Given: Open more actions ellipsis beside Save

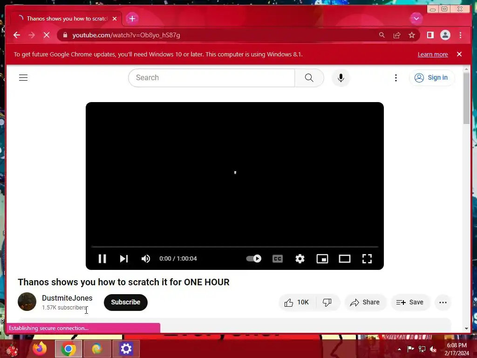Looking at the screenshot, I should coord(443,302).
